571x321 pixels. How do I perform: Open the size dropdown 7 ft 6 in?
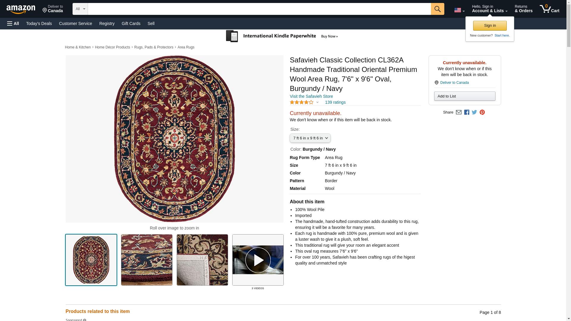pyautogui.click(x=310, y=138)
